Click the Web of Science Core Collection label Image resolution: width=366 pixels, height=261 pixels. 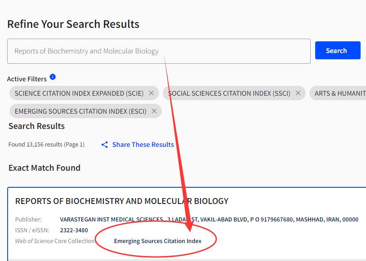56,241
